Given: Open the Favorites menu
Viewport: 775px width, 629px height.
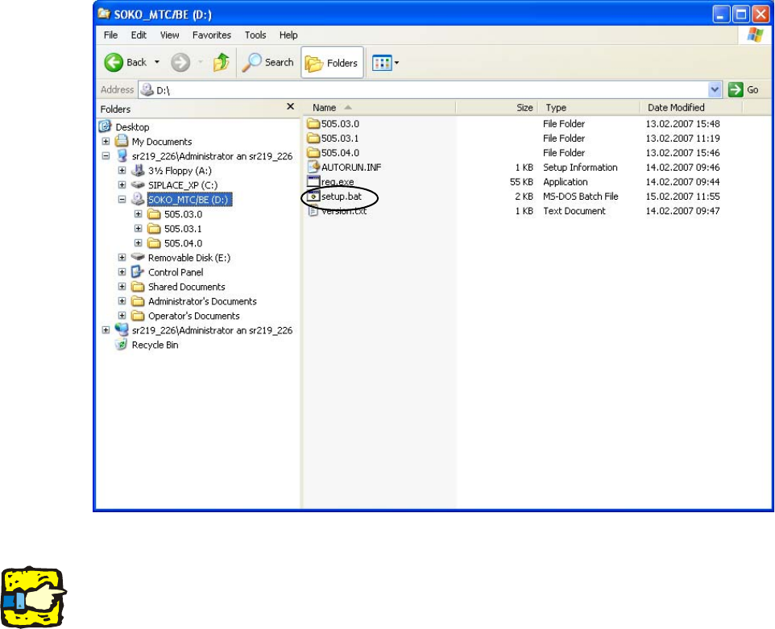Looking at the screenshot, I should [x=212, y=35].
